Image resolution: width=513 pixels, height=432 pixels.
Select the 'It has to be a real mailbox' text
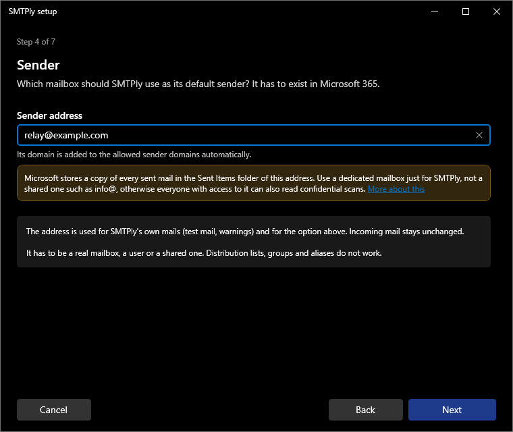(204, 253)
